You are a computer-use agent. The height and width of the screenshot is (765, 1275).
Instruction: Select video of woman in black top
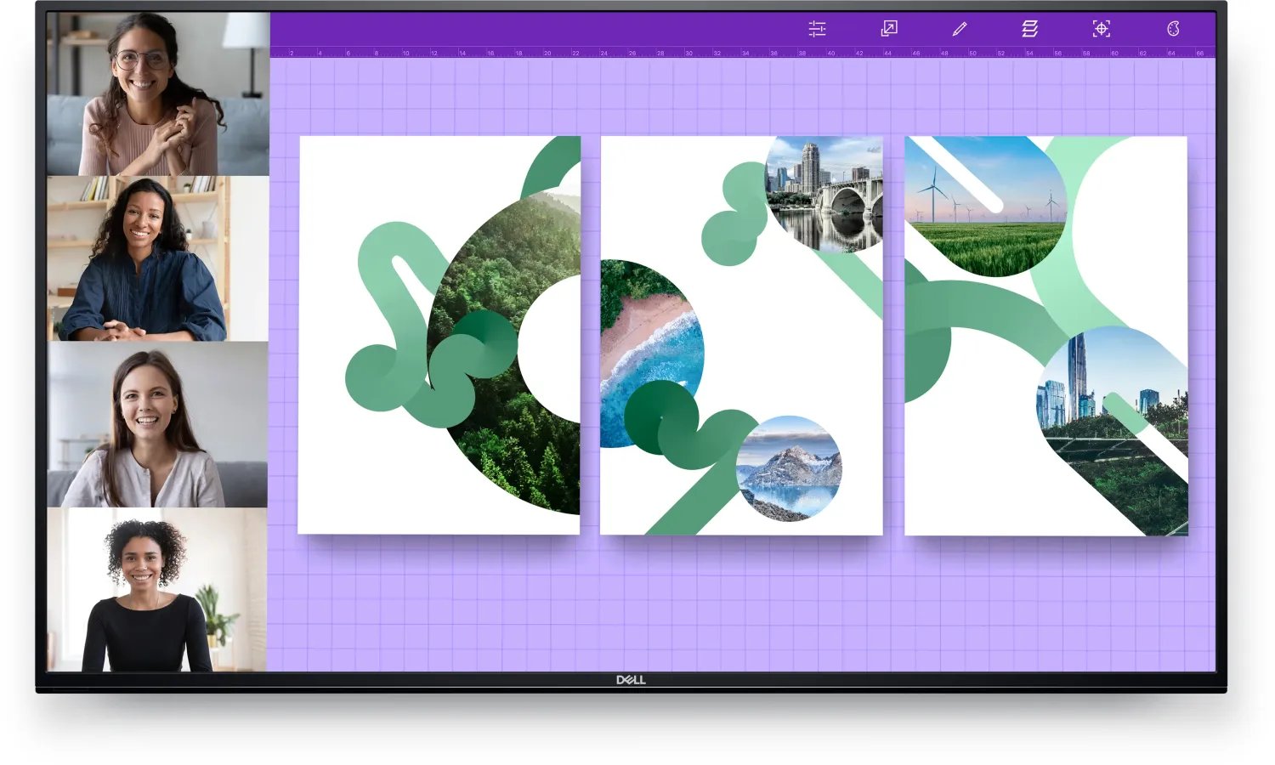pyautogui.click(x=158, y=590)
